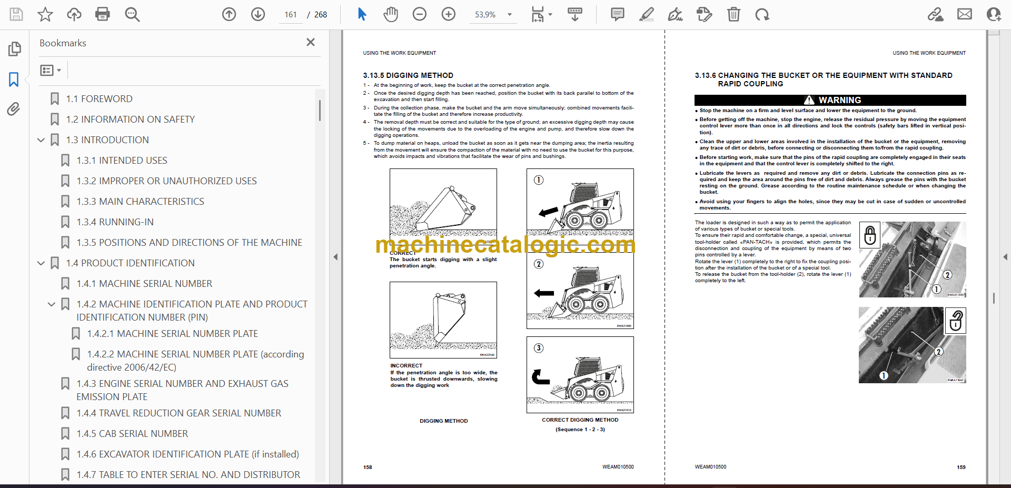The image size is (1011, 488).
Task: Select bookmark 1.3.4 RUNNING-IN
Action: 115,222
